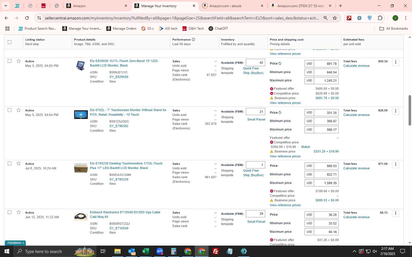Screen dimensions: 412x257
Task: Open Calculator from the taskbar
Action: [x=173, y=251]
